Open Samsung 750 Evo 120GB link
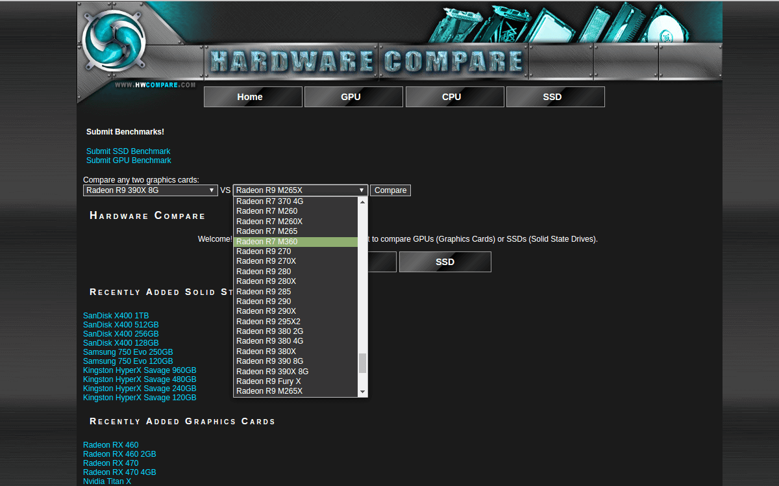 128,361
